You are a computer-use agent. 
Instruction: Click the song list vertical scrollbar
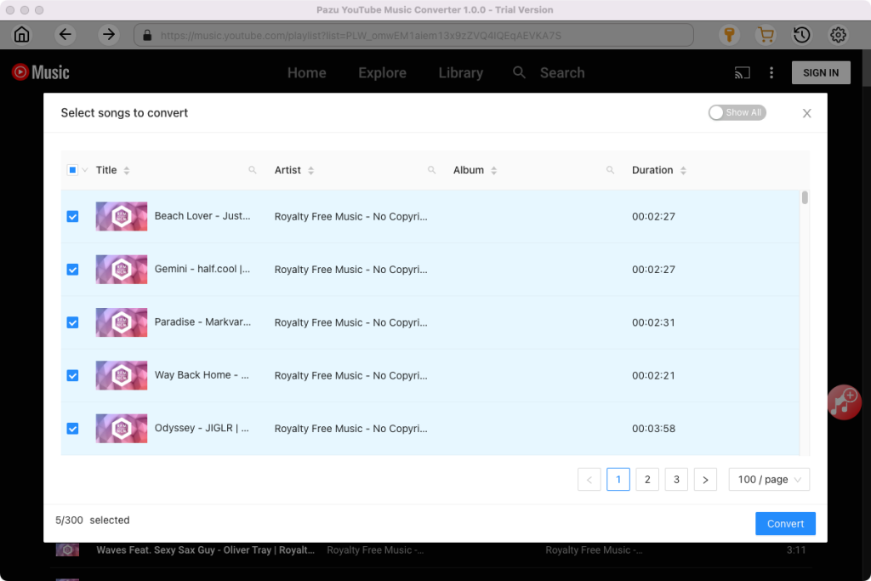click(x=805, y=198)
